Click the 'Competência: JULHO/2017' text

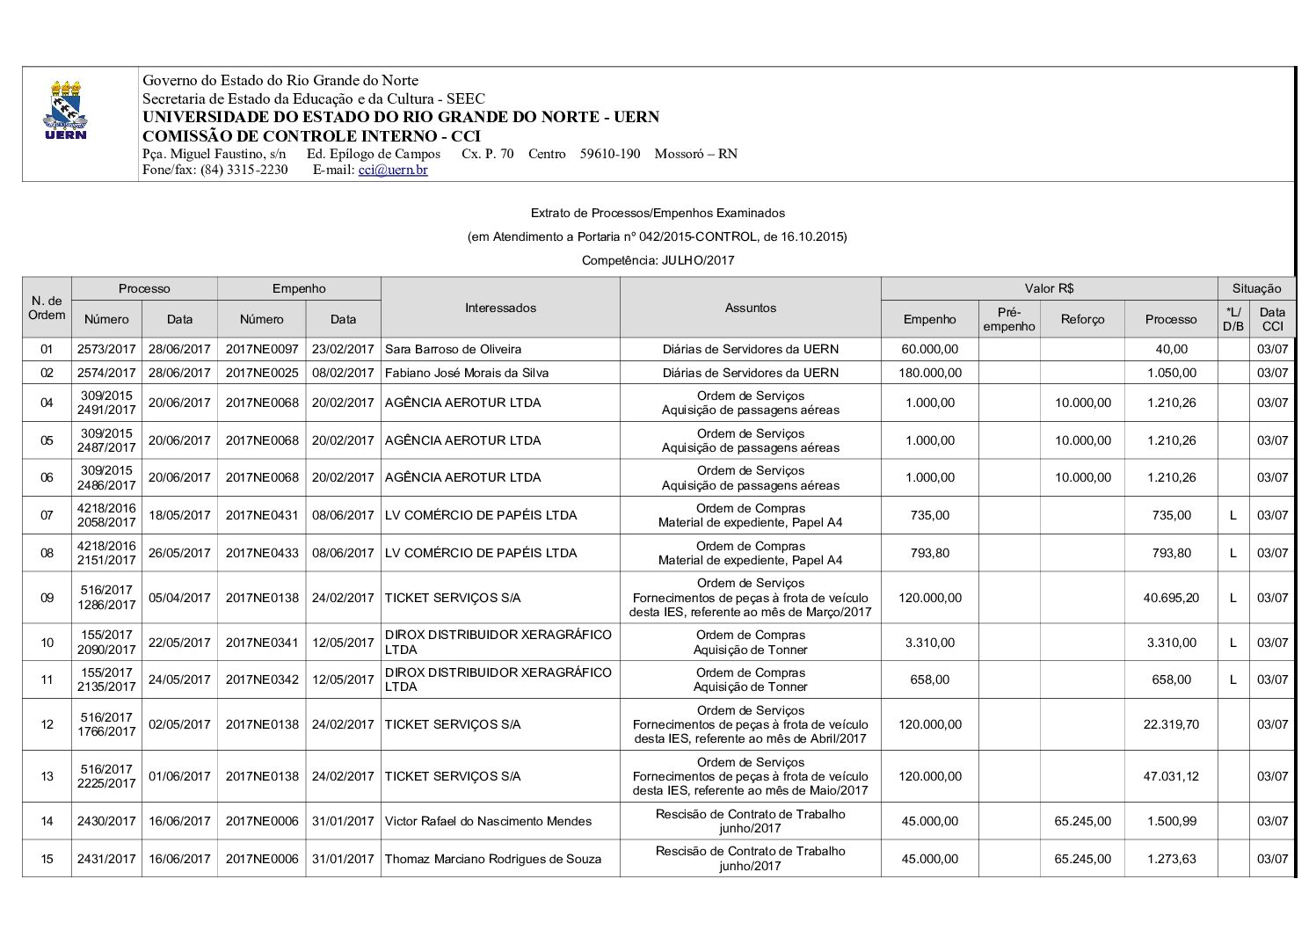658,260
